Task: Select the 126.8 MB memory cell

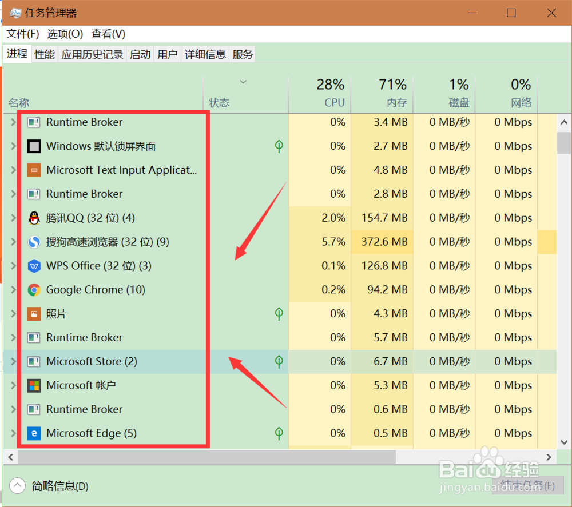Action: click(382, 266)
